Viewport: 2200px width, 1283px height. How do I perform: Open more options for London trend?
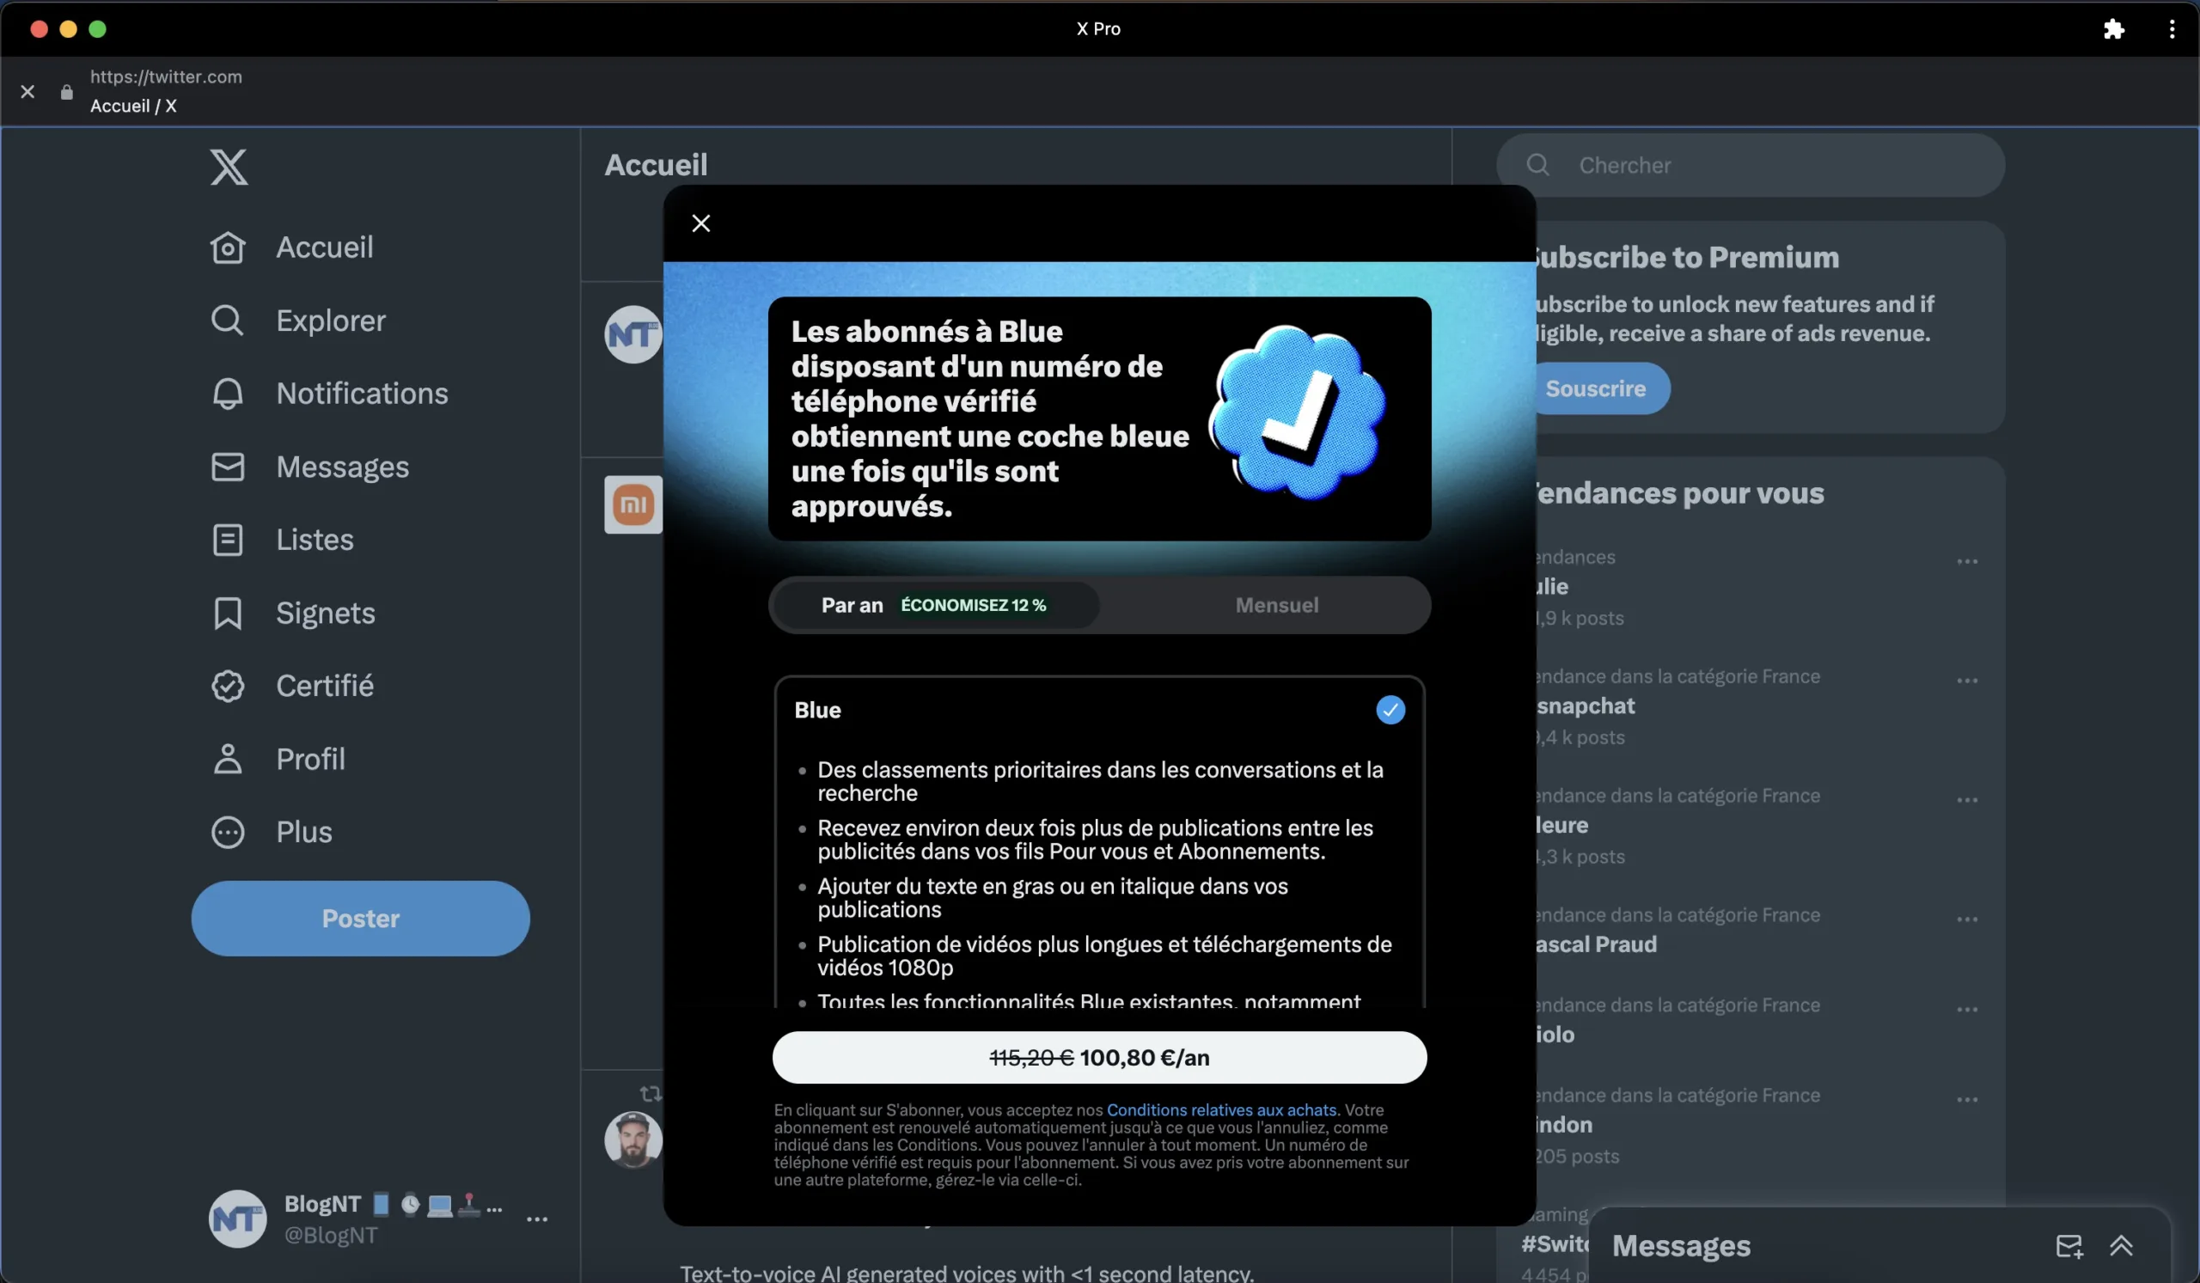pos(1967,1100)
